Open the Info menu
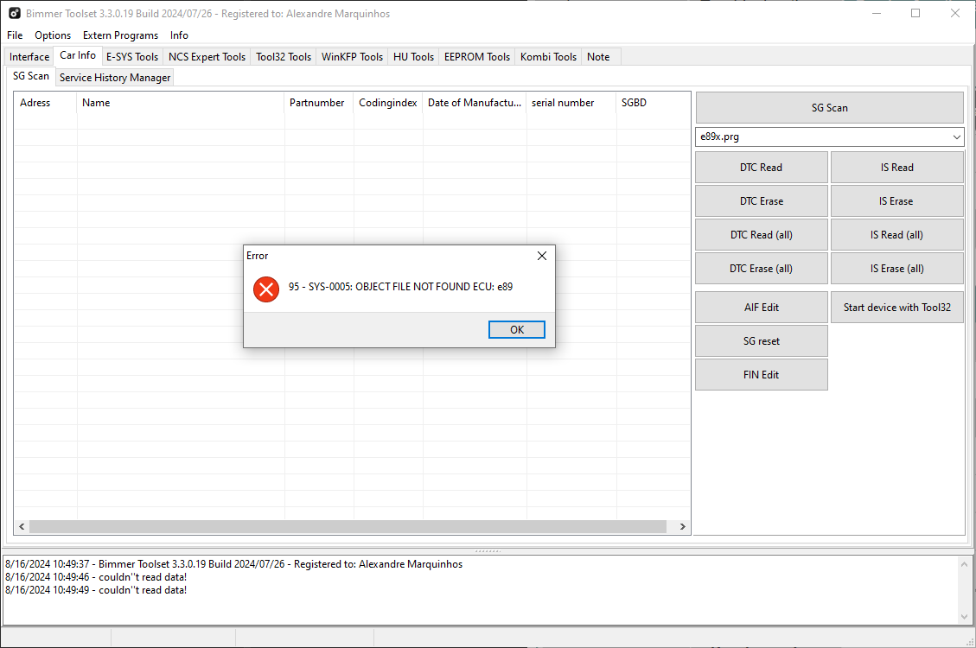 click(x=179, y=35)
